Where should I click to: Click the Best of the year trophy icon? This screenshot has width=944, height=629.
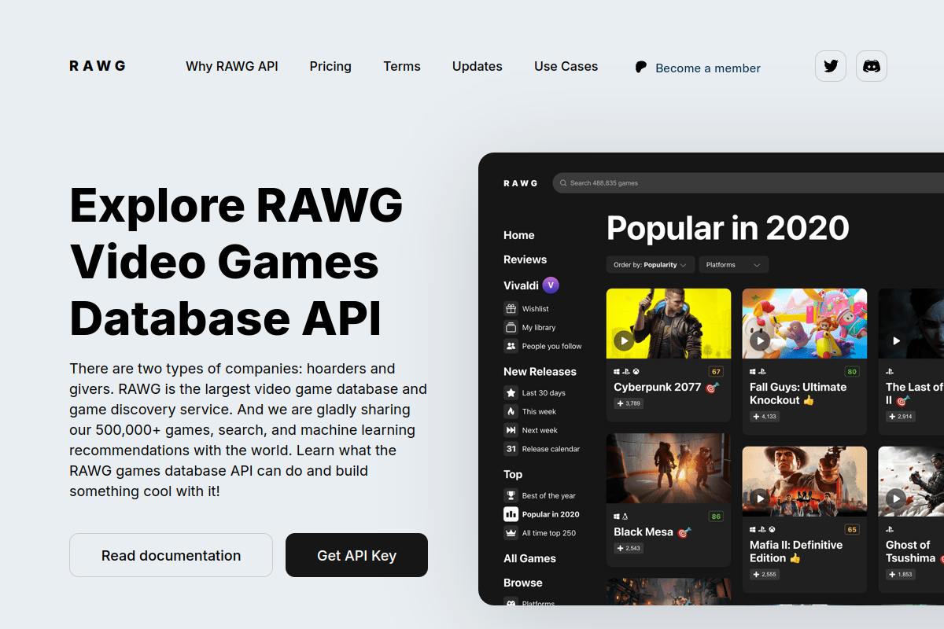[x=511, y=495]
